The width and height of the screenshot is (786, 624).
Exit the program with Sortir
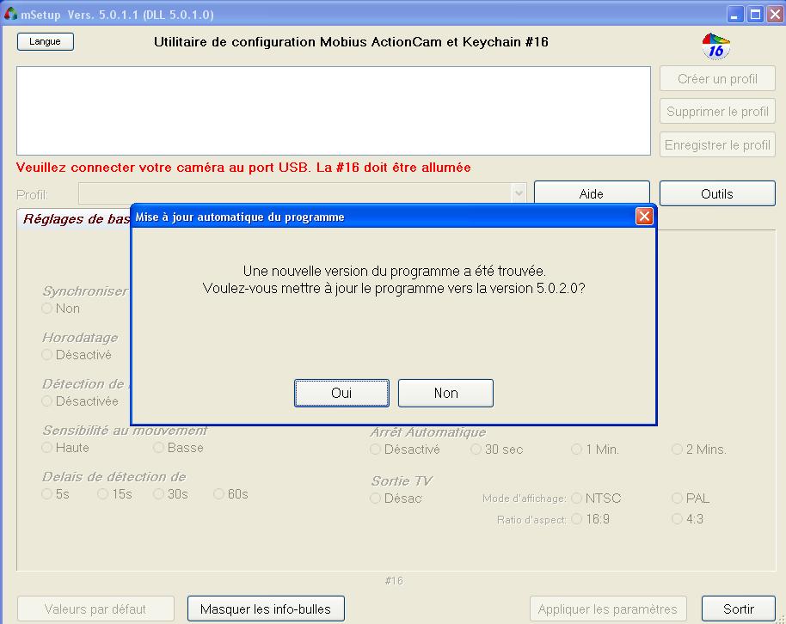(x=739, y=609)
